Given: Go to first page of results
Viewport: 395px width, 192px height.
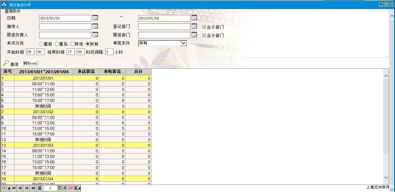Looking at the screenshot, I should (x=14, y=188).
